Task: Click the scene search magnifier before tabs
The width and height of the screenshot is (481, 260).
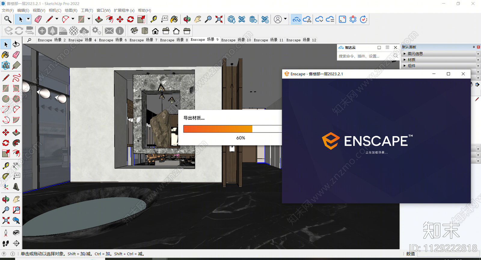Action: [29, 40]
